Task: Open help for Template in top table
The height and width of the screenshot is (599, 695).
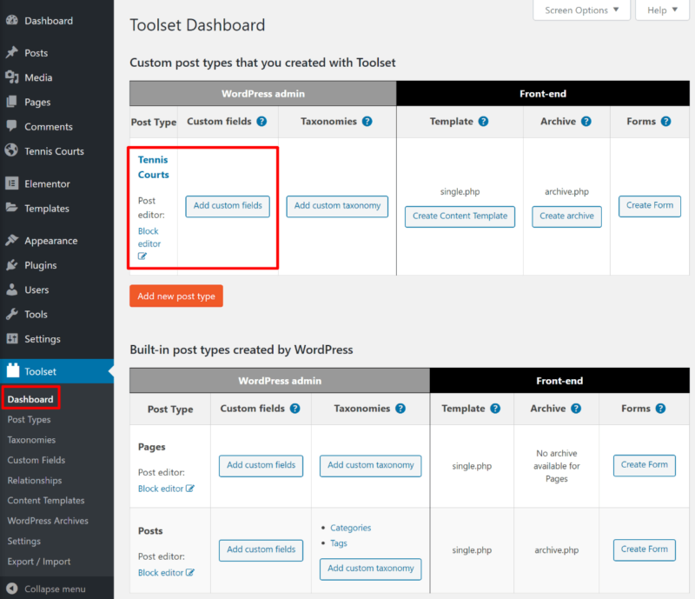Action: pos(484,121)
